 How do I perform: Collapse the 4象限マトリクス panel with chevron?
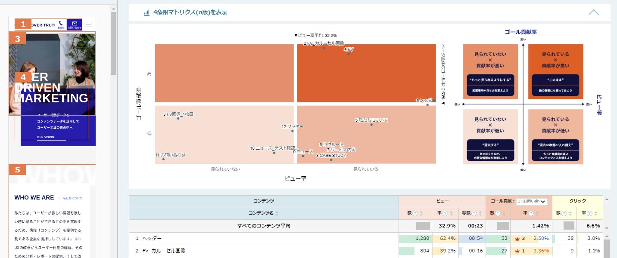pyautogui.click(x=594, y=12)
